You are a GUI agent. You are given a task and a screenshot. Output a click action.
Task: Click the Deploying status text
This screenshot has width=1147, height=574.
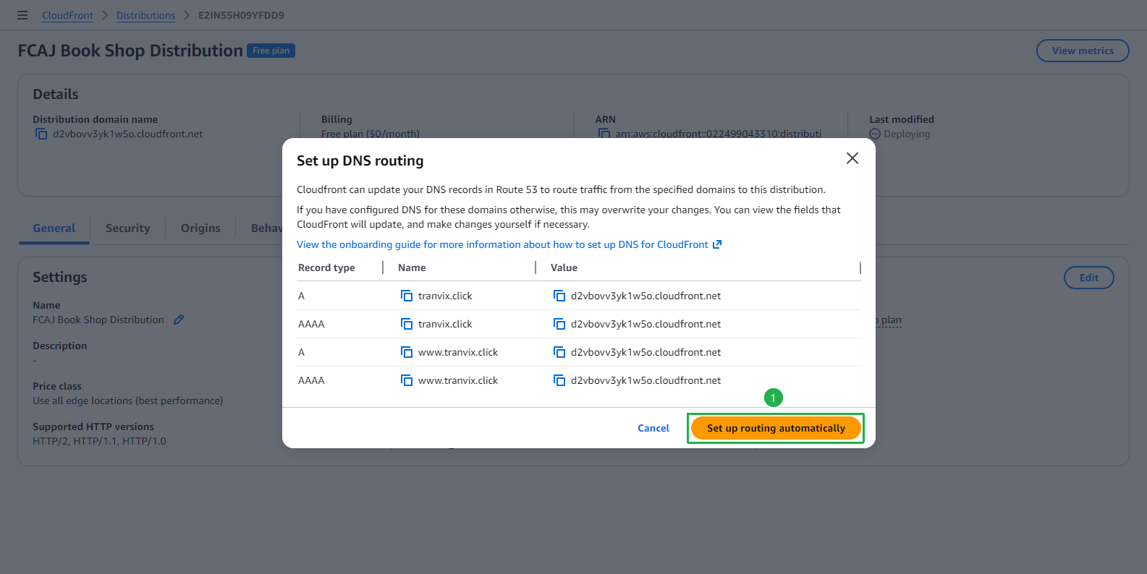click(907, 134)
